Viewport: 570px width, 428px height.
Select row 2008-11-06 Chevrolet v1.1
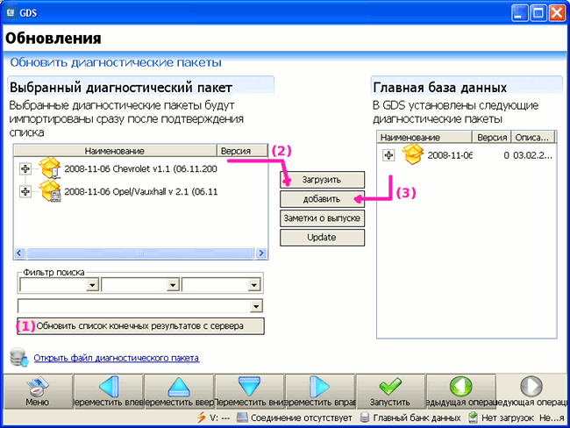140,168
